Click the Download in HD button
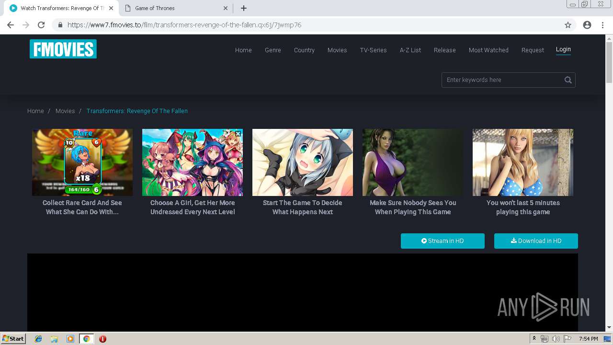The image size is (613, 345). (536, 241)
